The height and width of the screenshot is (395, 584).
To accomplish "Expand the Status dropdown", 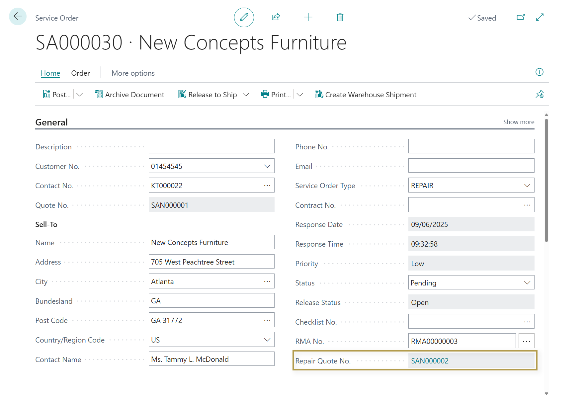I will (527, 283).
